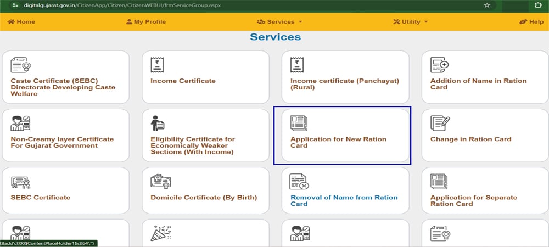Click the Eligibility Certificate EWS icon
This screenshot has height=247, width=549.
(158, 123)
